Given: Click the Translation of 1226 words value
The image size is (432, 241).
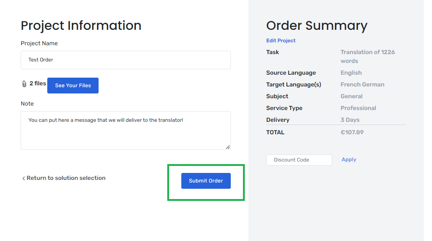Looking at the screenshot, I should pyautogui.click(x=367, y=57).
